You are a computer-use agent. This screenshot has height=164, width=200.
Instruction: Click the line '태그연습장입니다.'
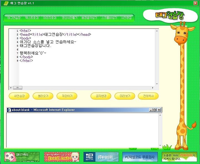(x=36, y=46)
